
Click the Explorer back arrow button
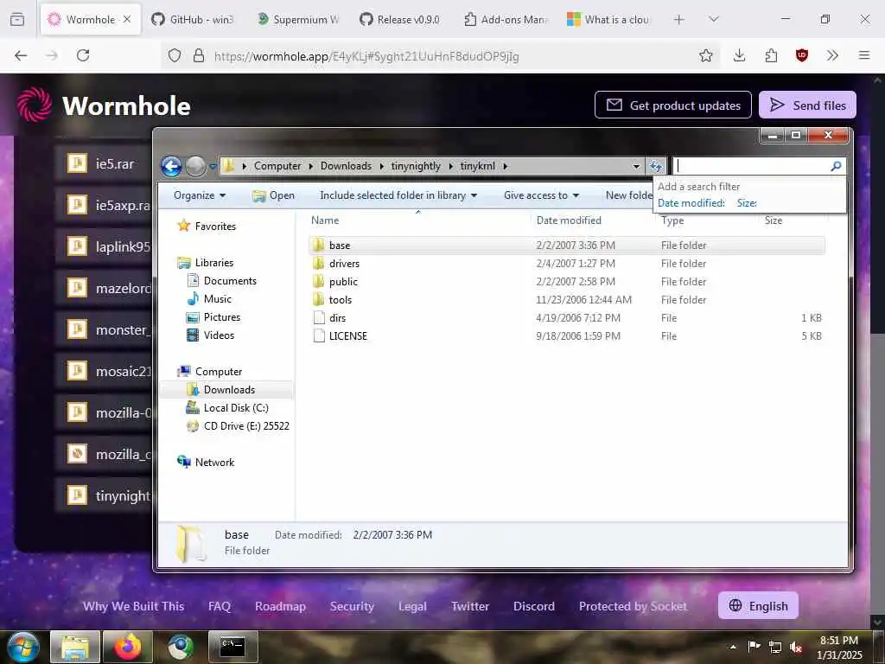[x=171, y=166]
